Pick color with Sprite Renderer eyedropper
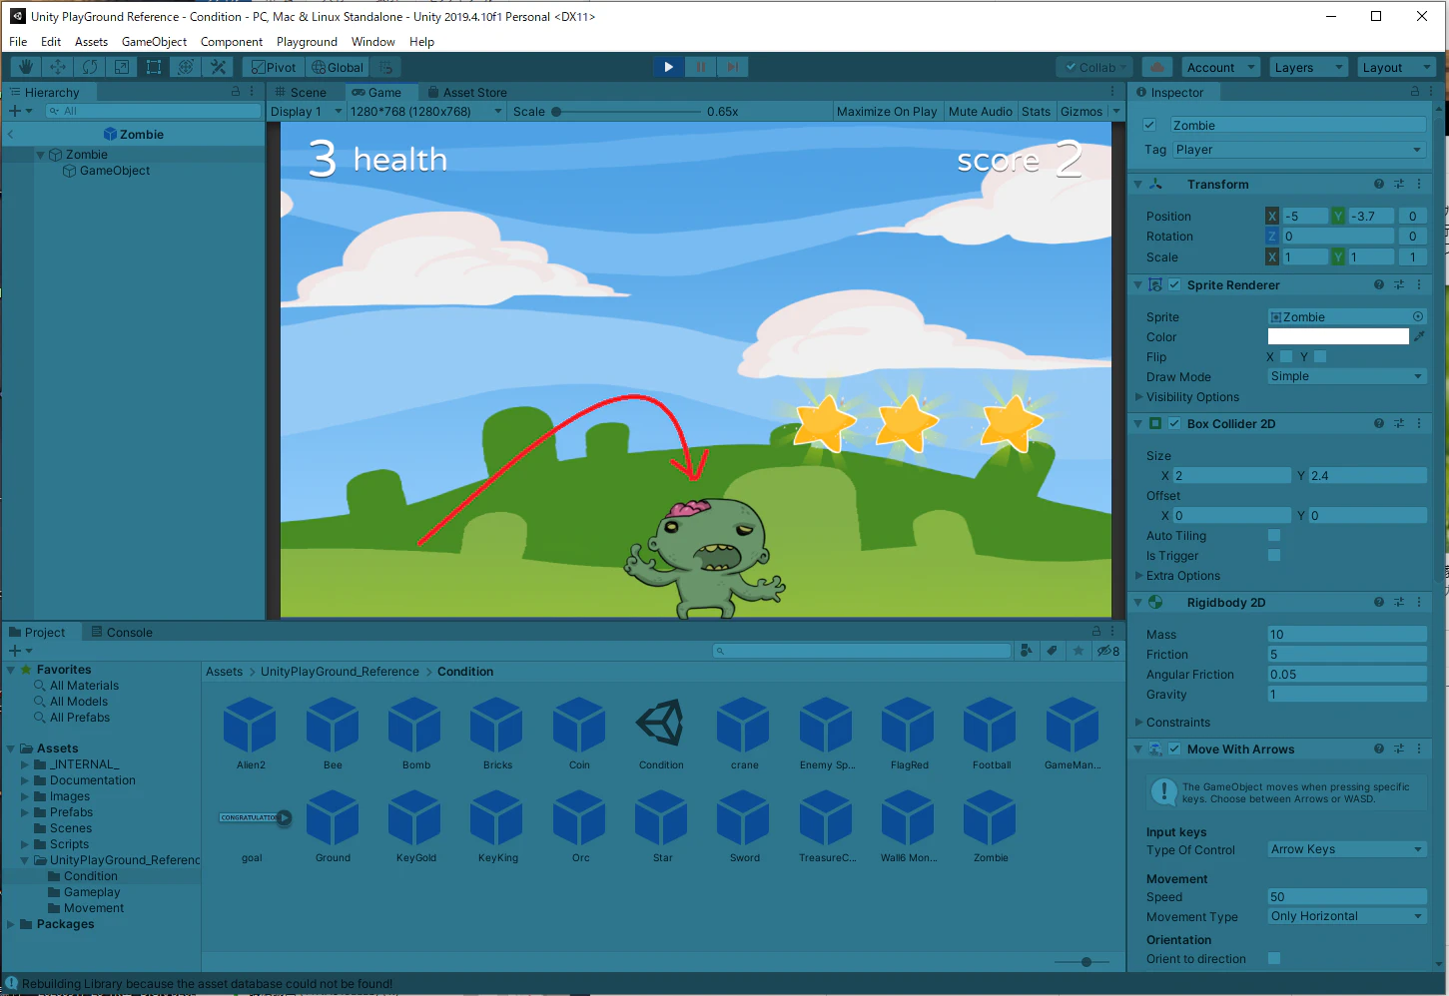 coord(1419,336)
